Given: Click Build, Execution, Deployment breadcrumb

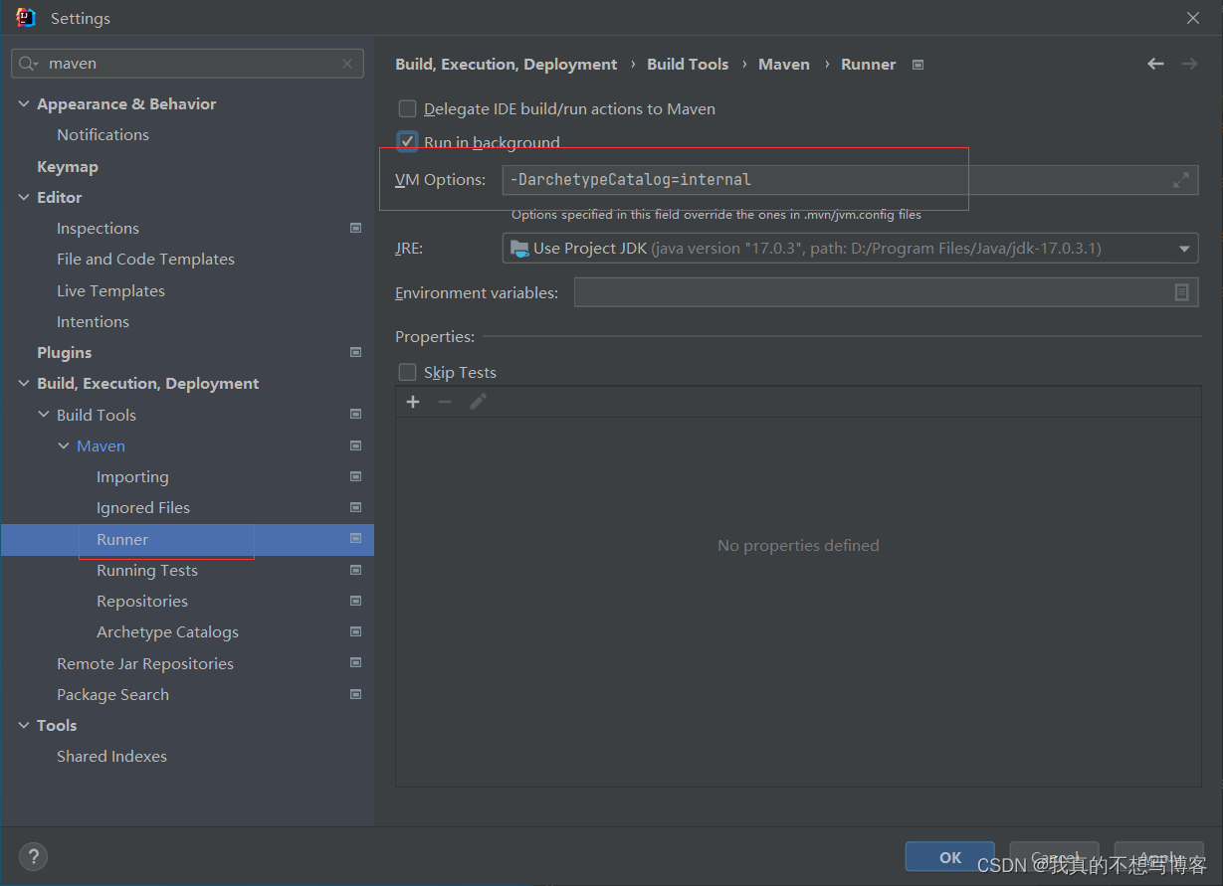Looking at the screenshot, I should pos(506,64).
